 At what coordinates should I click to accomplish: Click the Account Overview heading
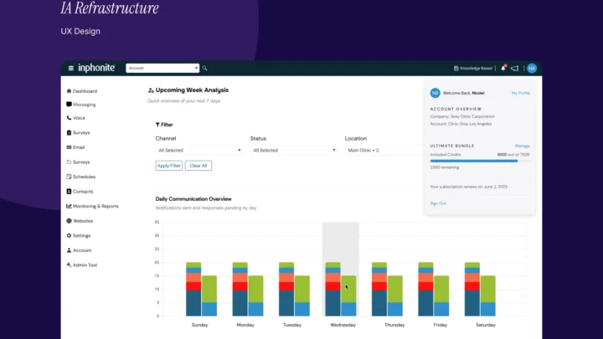(456, 109)
